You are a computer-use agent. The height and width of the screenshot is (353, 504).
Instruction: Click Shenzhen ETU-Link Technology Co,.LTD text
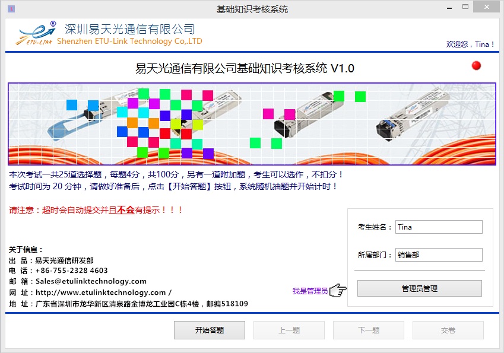(129, 41)
